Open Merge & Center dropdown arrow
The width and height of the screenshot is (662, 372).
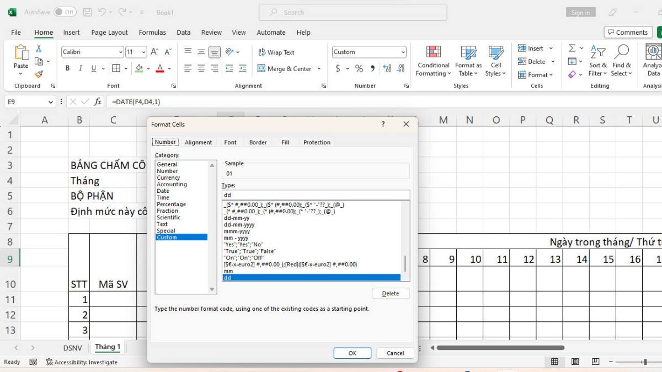coord(319,69)
